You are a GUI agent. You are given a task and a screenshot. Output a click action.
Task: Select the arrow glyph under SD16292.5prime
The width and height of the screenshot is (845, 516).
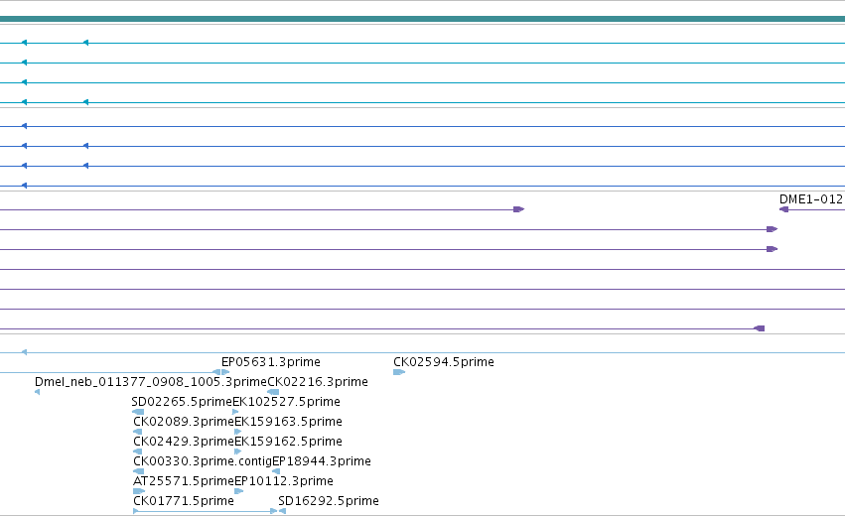point(282,511)
